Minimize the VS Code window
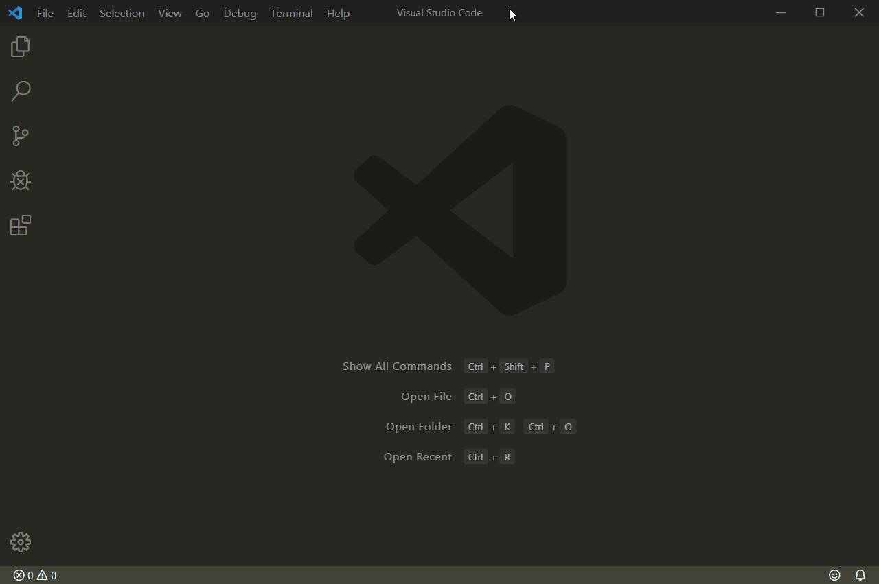 coord(780,13)
